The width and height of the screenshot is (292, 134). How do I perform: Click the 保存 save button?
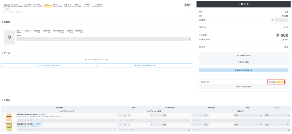[x=187, y=5]
